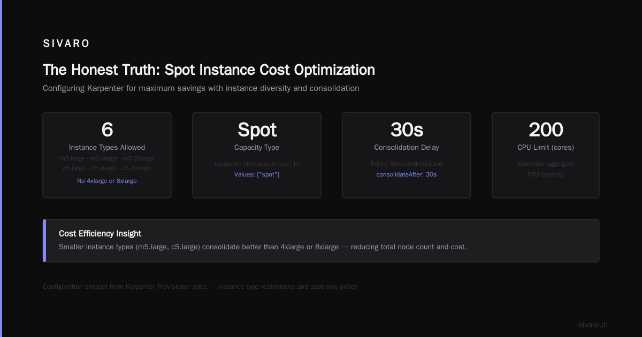This screenshot has height=337, width=642.
Task: Click the subtitle about configuring Karpenter
Action: tap(201, 88)
